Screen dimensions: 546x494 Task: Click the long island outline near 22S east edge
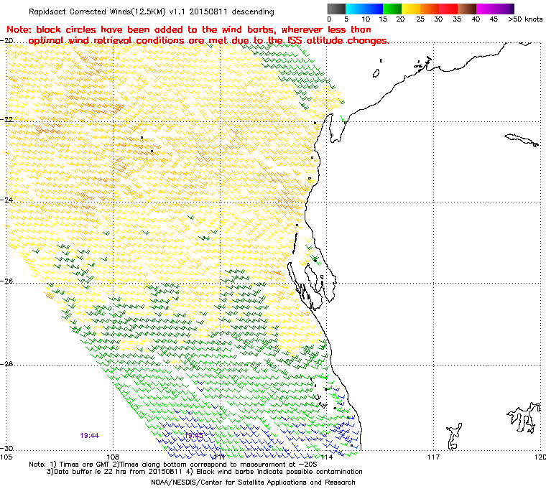[x=522, y=139]
